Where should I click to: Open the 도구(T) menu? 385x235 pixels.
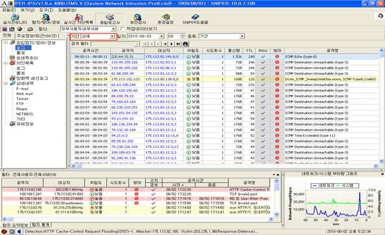[46, 10]
